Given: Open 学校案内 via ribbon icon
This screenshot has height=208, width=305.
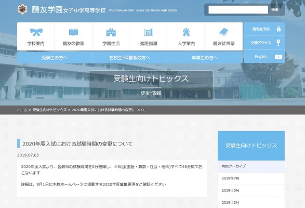Looking at the screenshot, I should tap(36, 32).
